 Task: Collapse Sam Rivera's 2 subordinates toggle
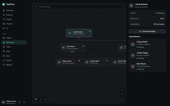coord(73,51)
